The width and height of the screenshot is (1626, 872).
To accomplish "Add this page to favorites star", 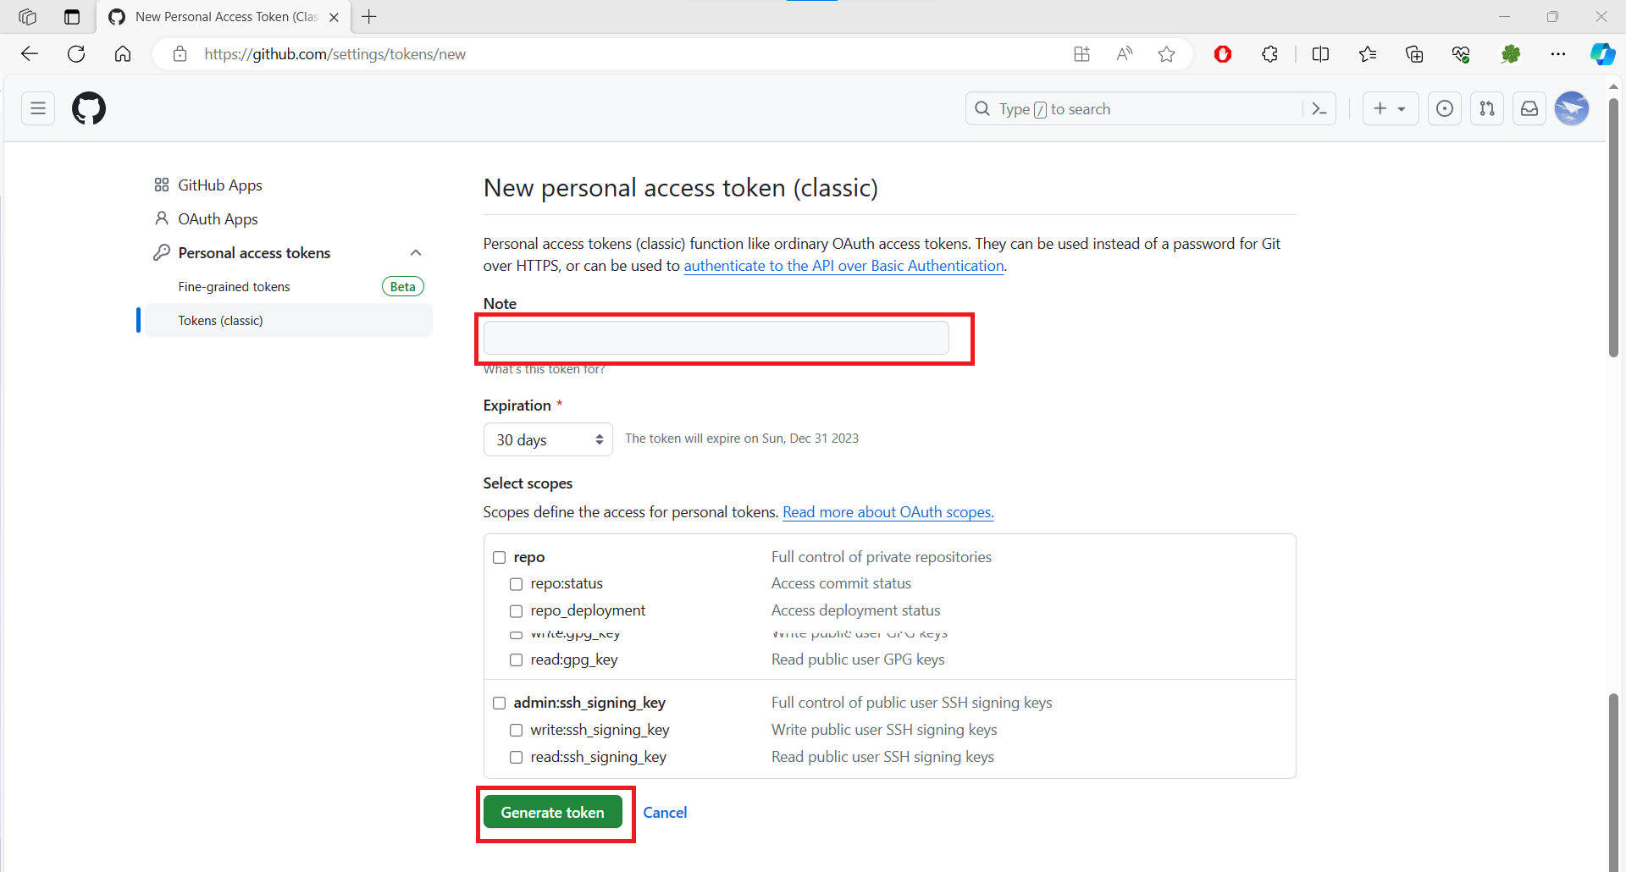I will (x=1166, y=54).
